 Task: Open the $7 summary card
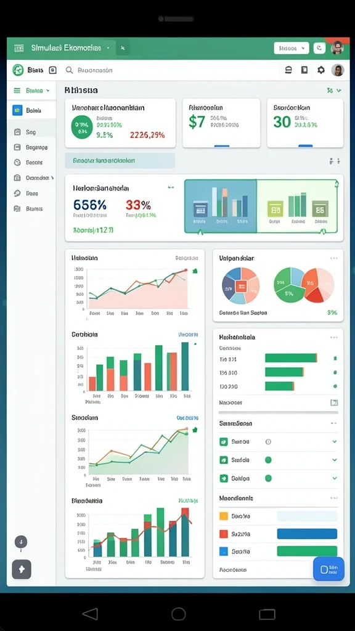pos(221,123)
